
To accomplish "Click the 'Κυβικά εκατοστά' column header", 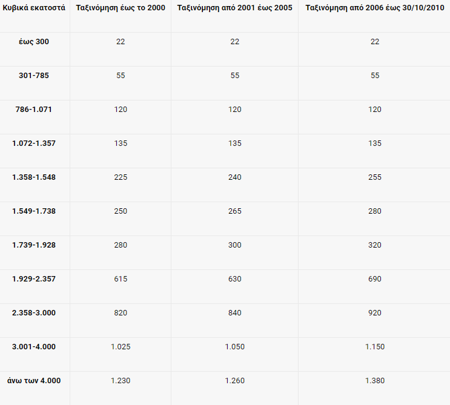I will click(34, 8).
